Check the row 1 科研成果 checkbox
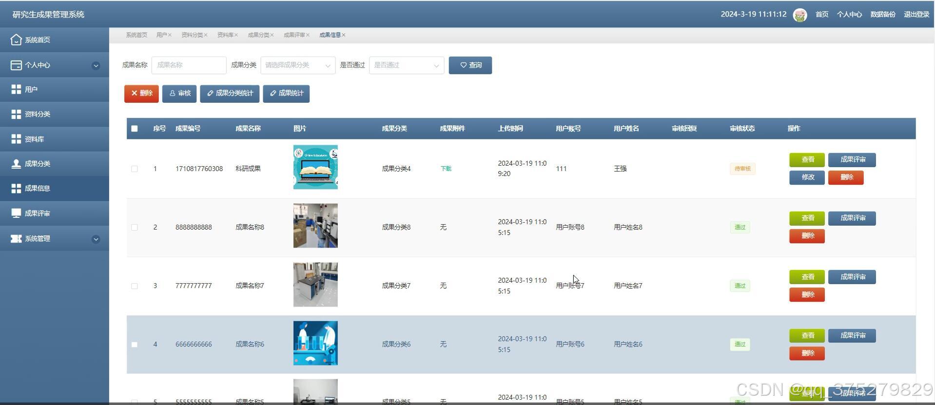 pos(135,169)
